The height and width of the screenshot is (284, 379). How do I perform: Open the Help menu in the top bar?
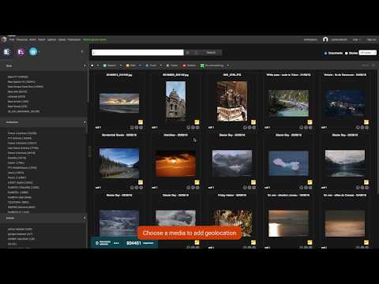[x=355, y=39]
